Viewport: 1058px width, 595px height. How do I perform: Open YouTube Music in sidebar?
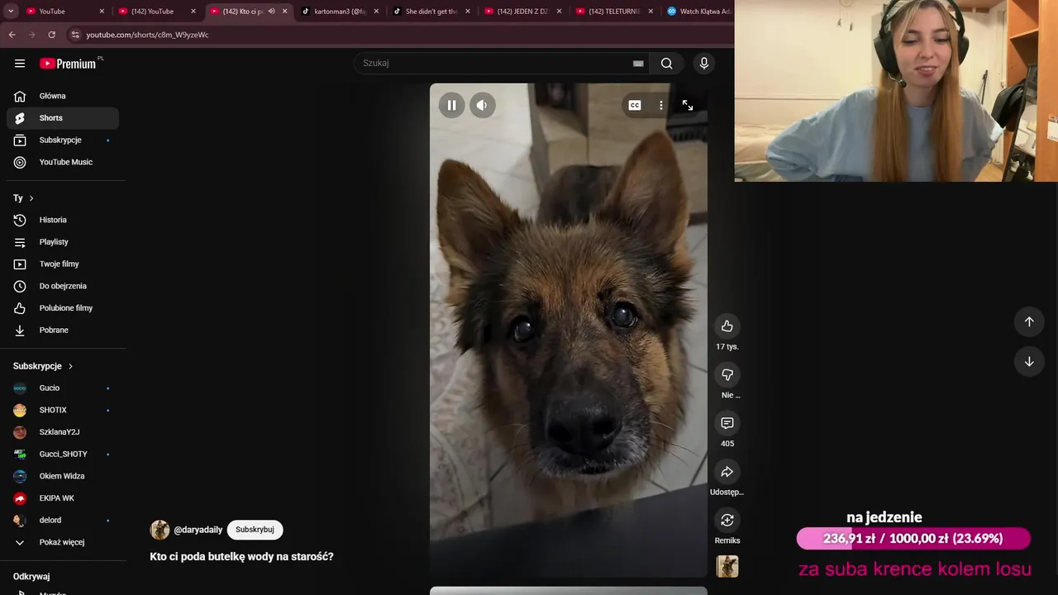(x=63, y=162)
